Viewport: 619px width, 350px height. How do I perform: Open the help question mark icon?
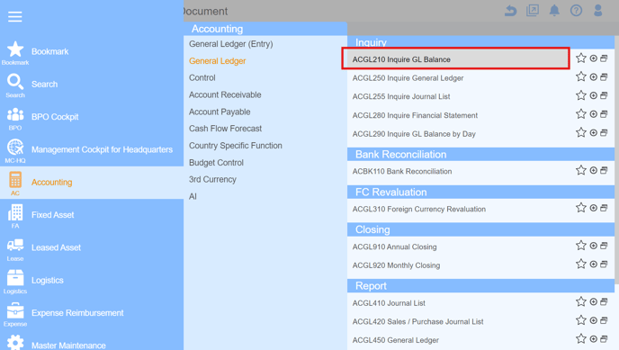(x=576, y=11)
